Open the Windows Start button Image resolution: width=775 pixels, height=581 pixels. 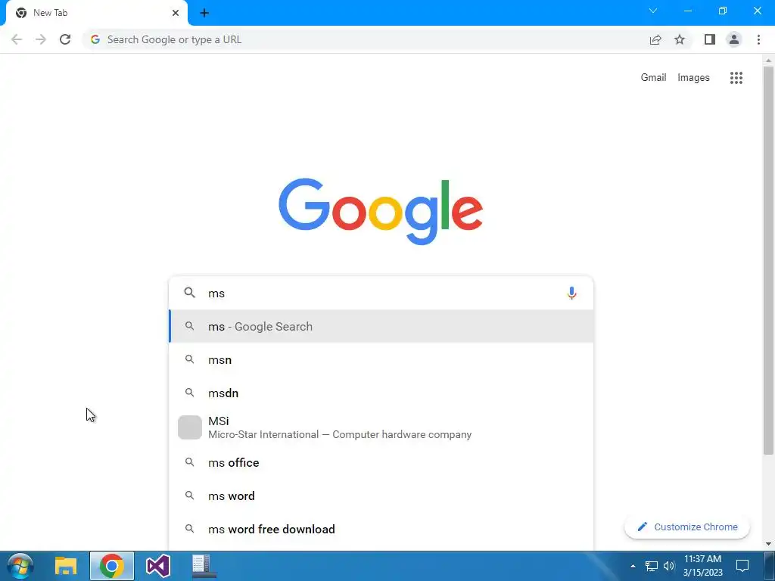[20, 566]
